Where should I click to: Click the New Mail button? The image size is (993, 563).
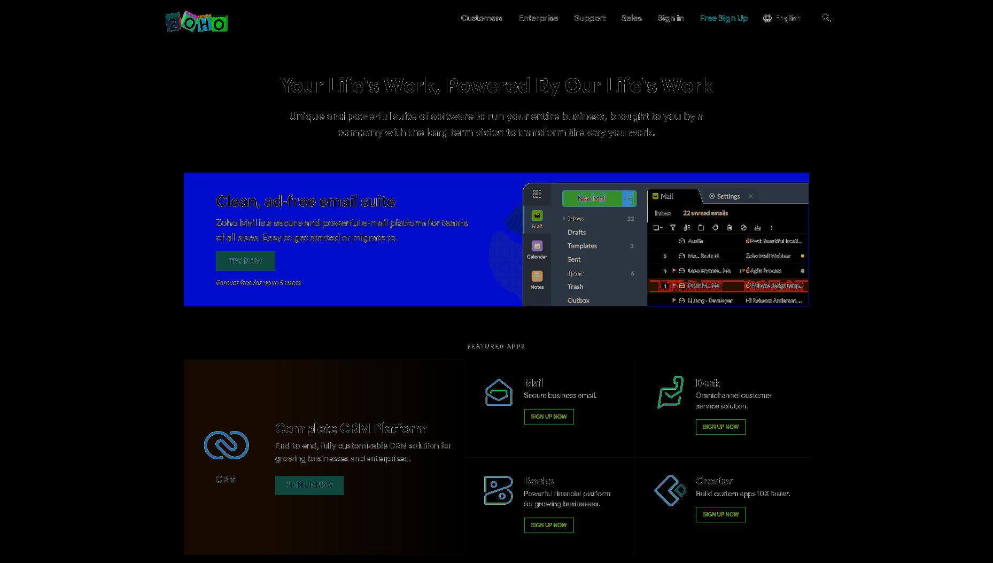[592, 198]
